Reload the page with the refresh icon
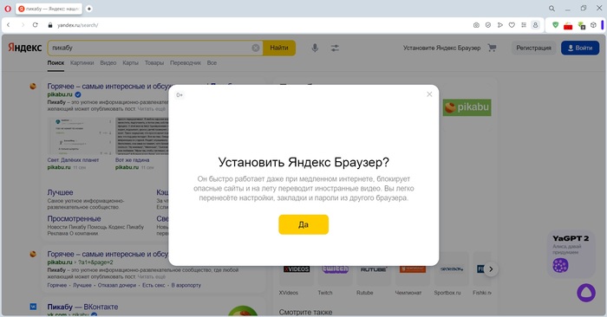Viewport: 607px width, 317px height. point(36,25)
